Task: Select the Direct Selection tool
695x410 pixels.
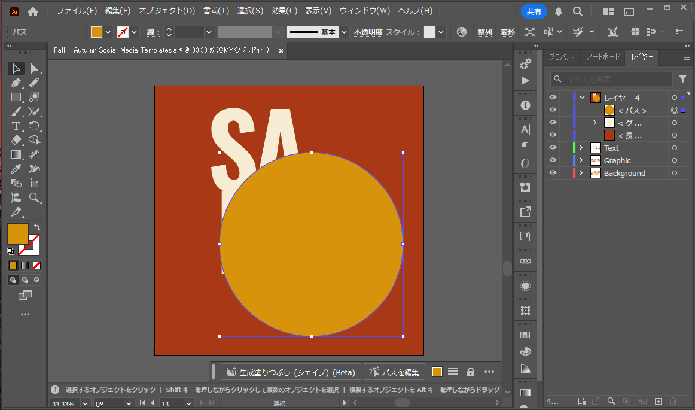Action: [x=34, y=68]
